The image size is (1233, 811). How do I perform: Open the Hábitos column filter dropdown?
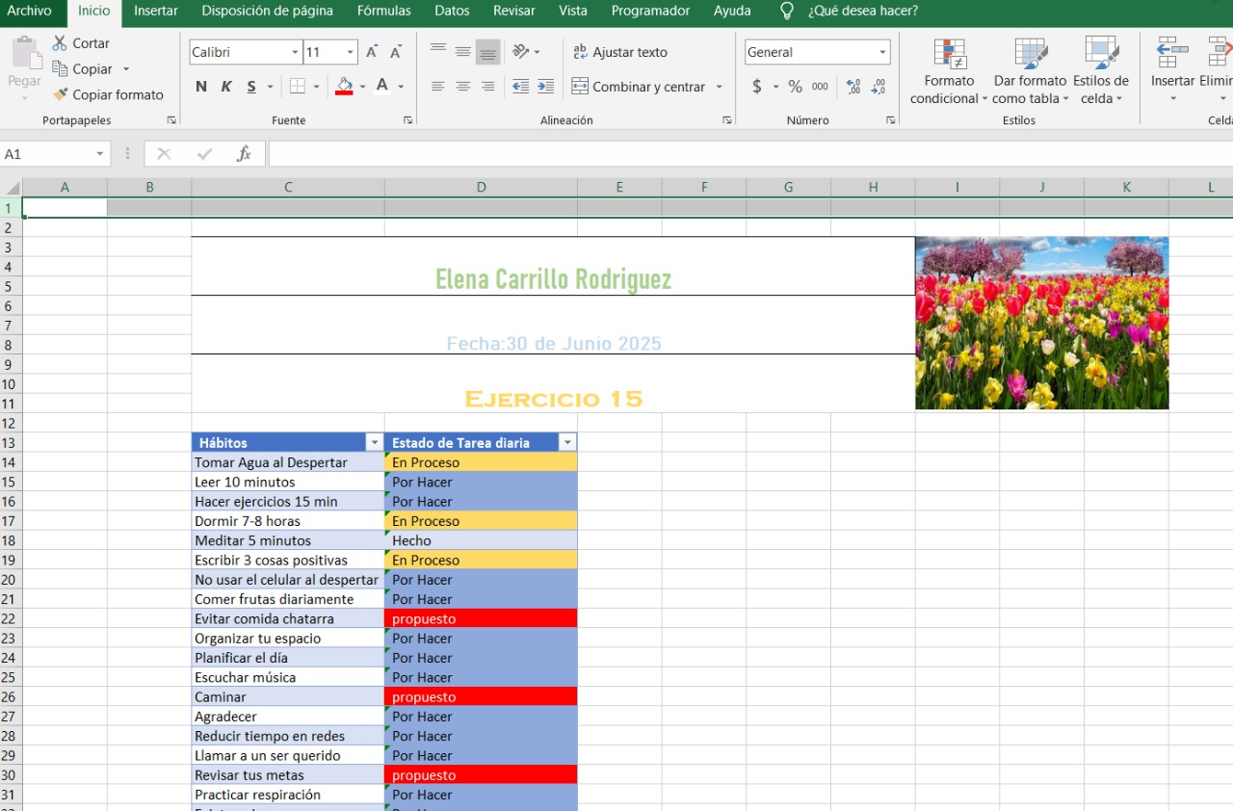[x=374, y=443]
